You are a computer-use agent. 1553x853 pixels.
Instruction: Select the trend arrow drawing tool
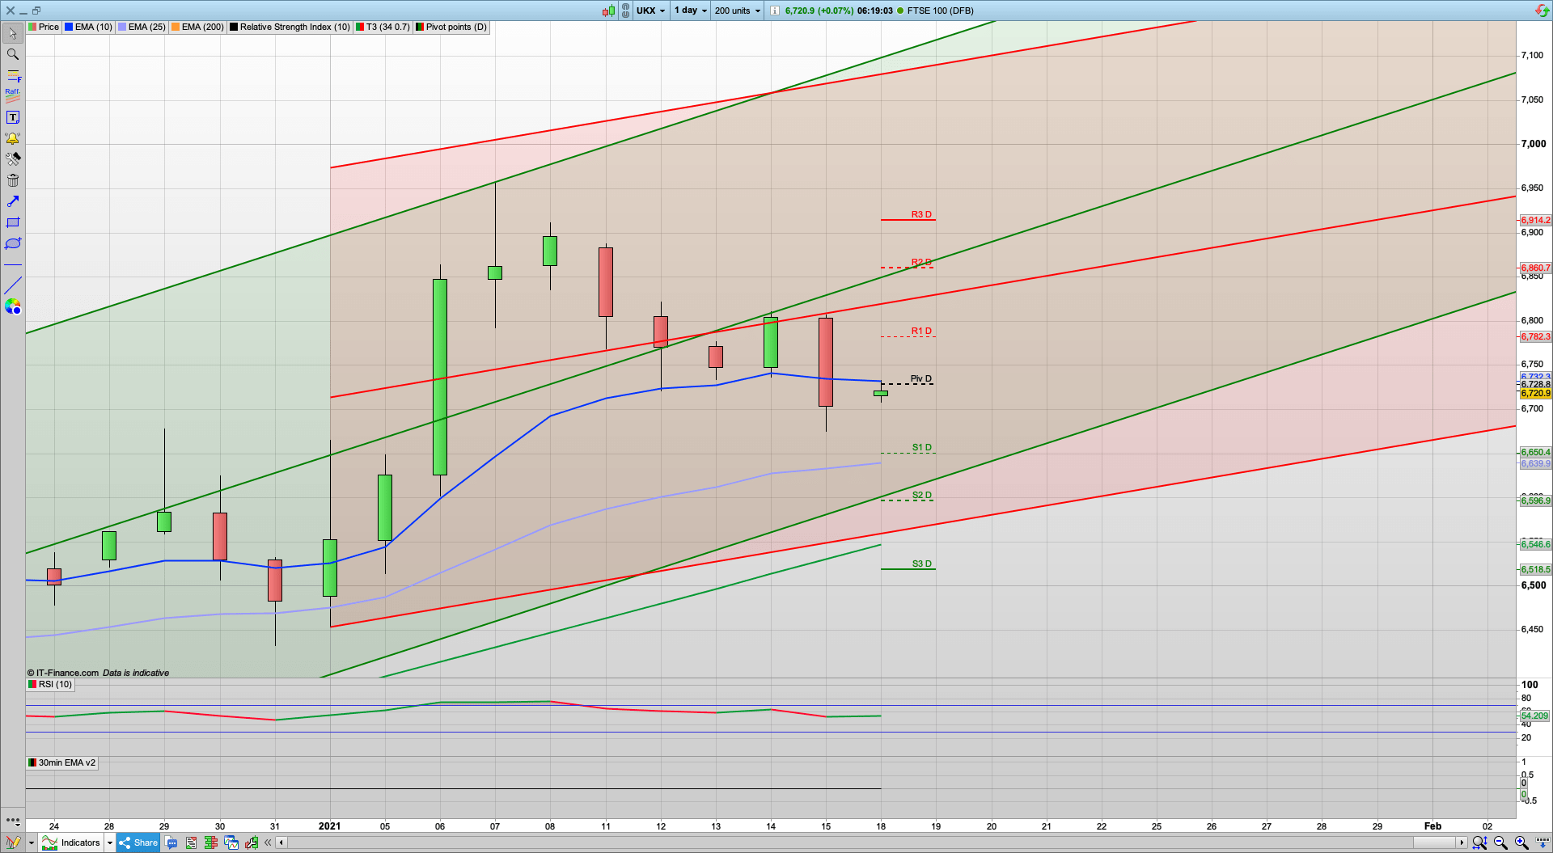pyautogui.click(x=12, y=201)
